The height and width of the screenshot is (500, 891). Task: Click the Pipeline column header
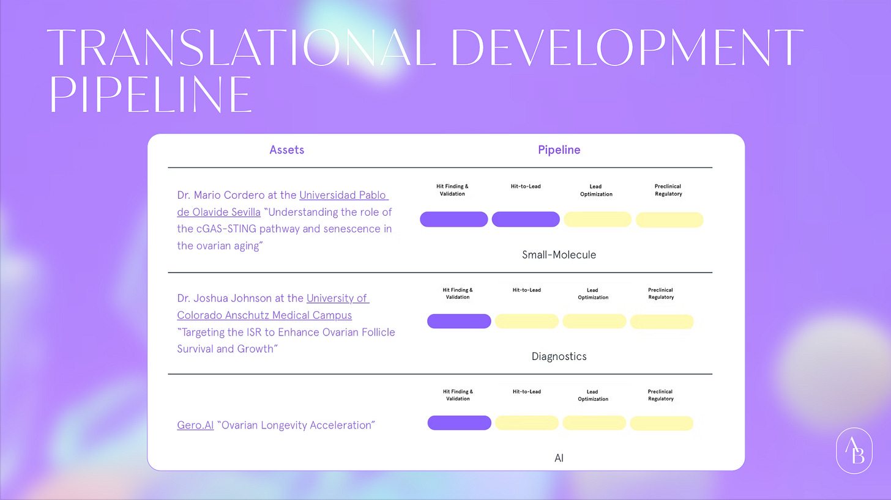coord(559,149)
